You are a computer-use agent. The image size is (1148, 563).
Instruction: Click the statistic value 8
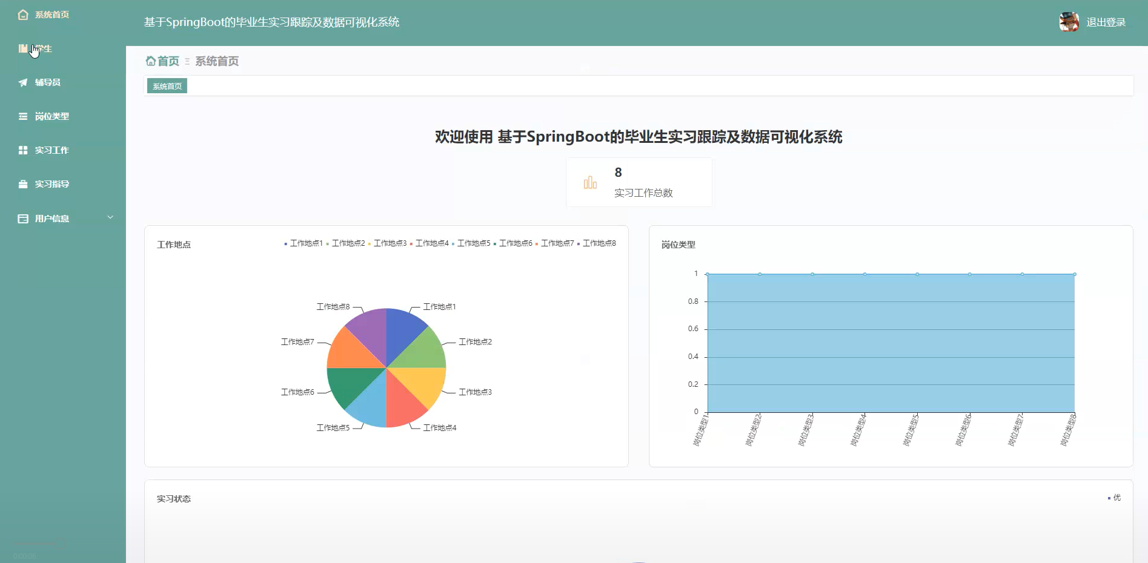click(618, 173)
